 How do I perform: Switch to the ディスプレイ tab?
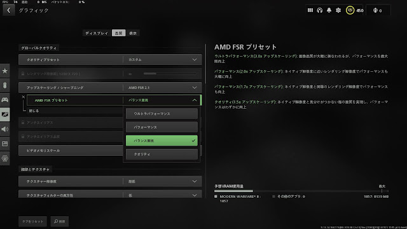97,33
